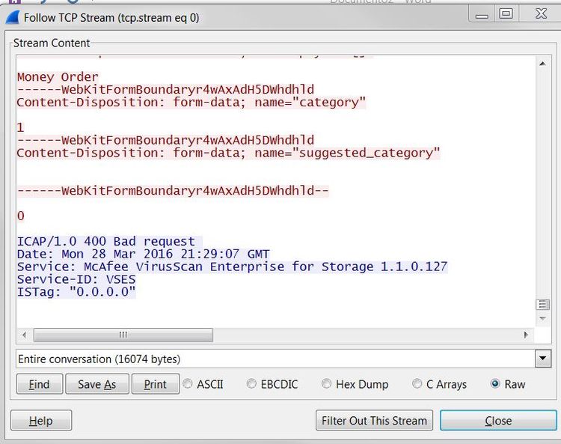Click the McAfee VirusScan Service line

(x=232, y=267)
